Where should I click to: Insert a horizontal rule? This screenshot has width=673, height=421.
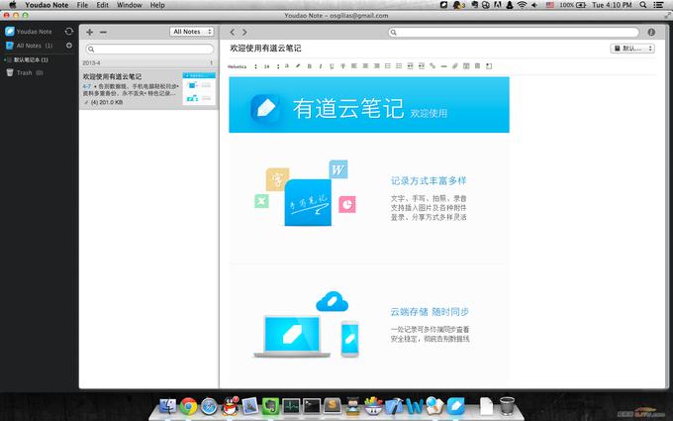[x=443, y=66]
